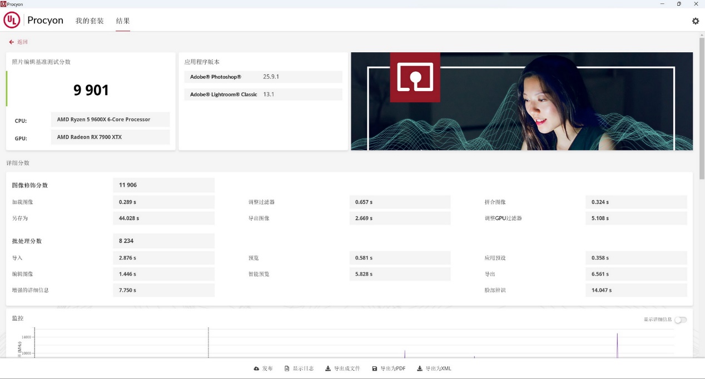Click the photo editing benchmark banner image
This screenshot has width=705, height=379.
(x=522, y=101)
